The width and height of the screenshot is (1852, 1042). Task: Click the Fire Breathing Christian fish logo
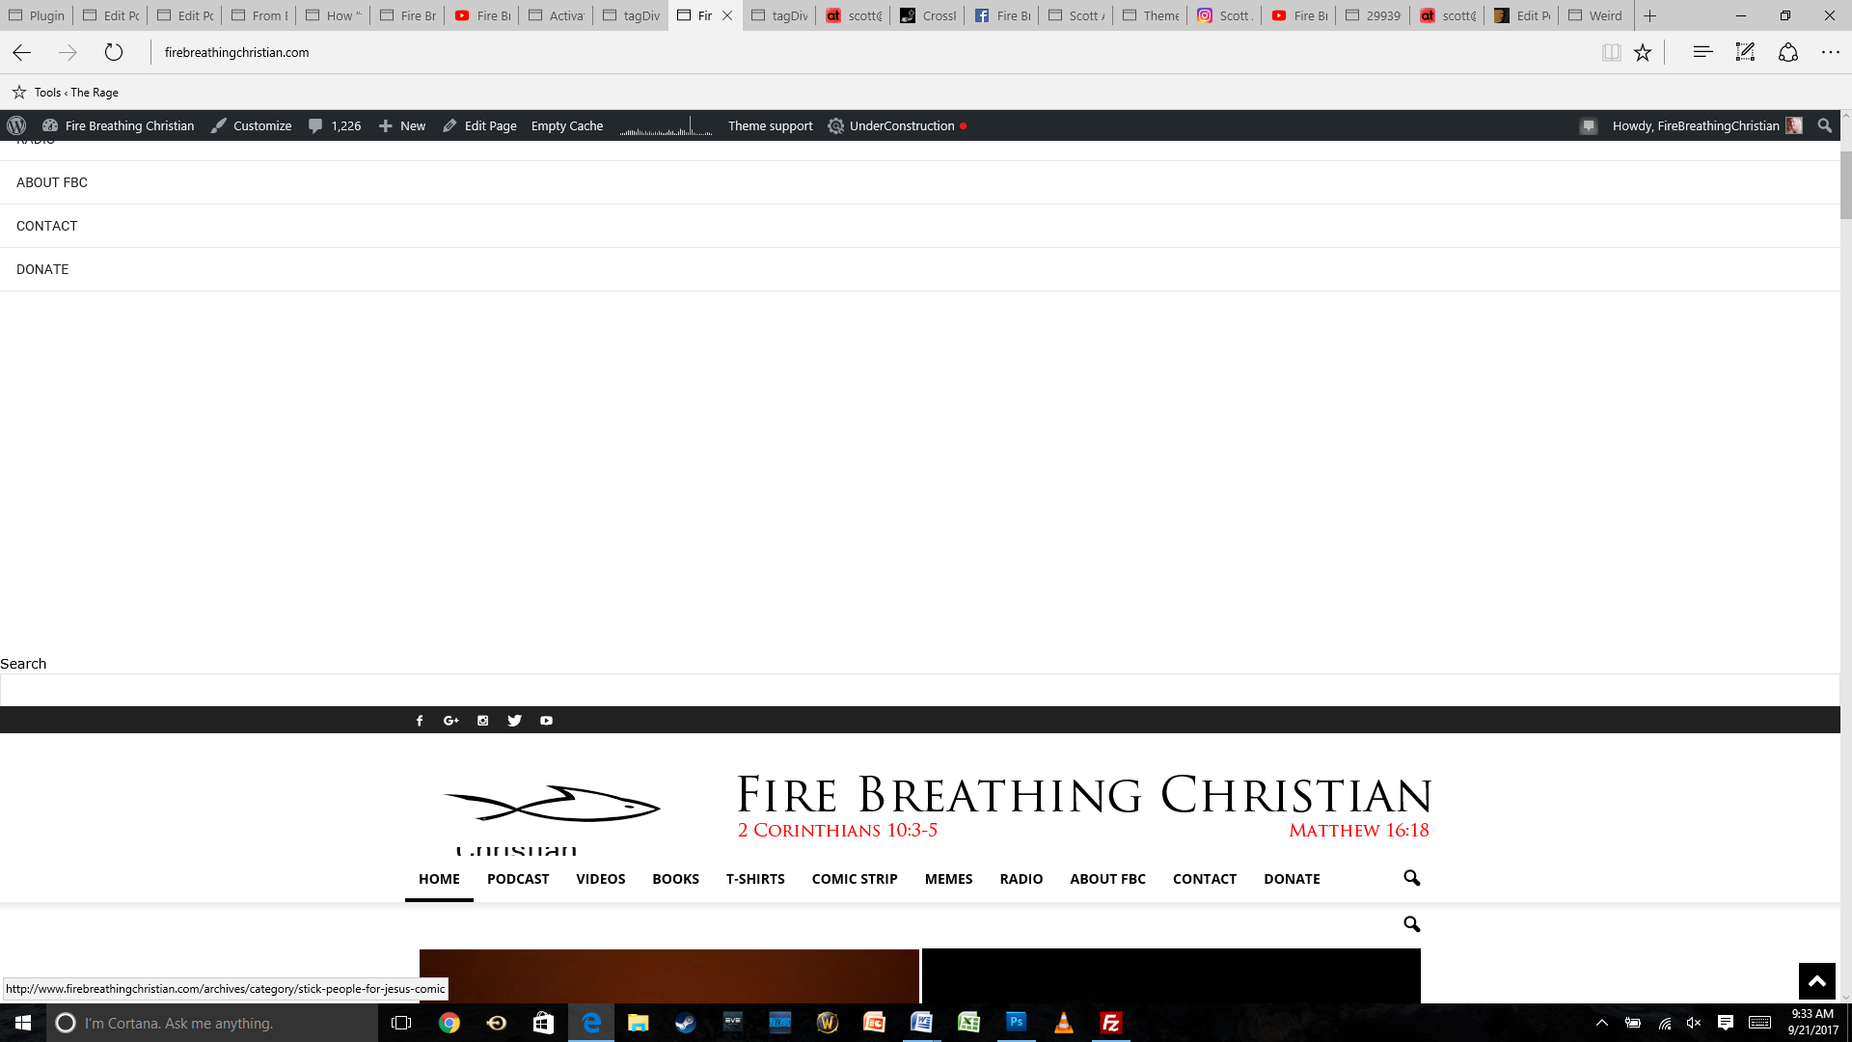pos(552,804)
